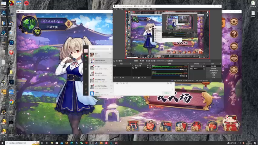Open WeChat favorites sidebar icon
The height and width of the screenshot is (145, 258).
[86, 65]
